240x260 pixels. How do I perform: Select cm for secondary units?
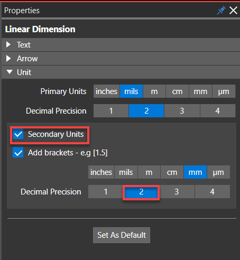(x=172, y=172)
